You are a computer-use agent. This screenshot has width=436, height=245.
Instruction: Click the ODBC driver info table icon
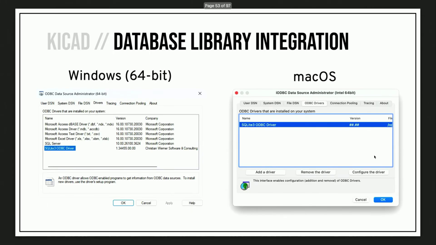tap(50, 182)
